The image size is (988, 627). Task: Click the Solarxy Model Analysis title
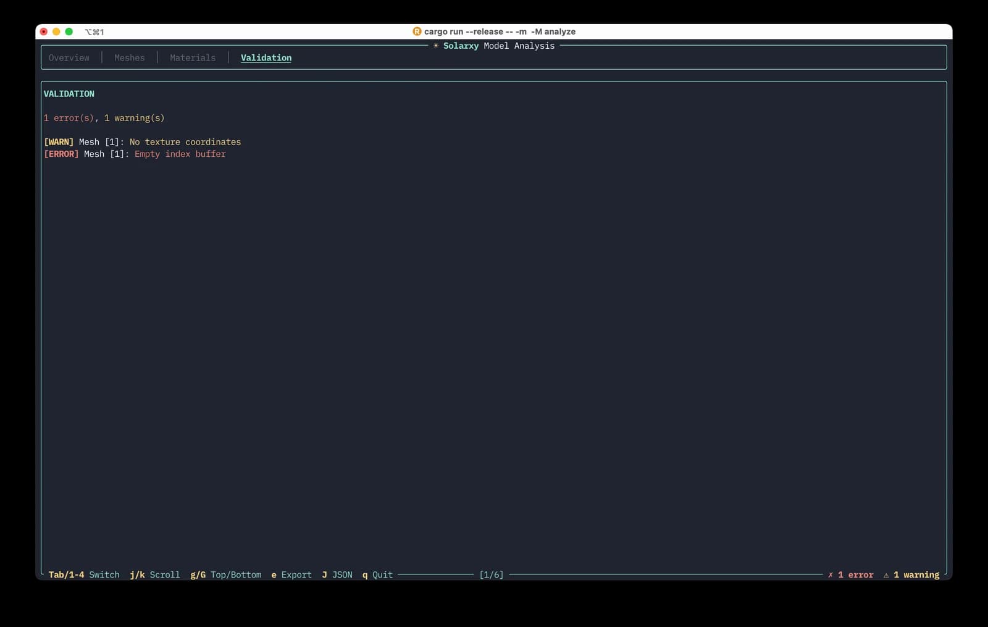tap(499, 46)
